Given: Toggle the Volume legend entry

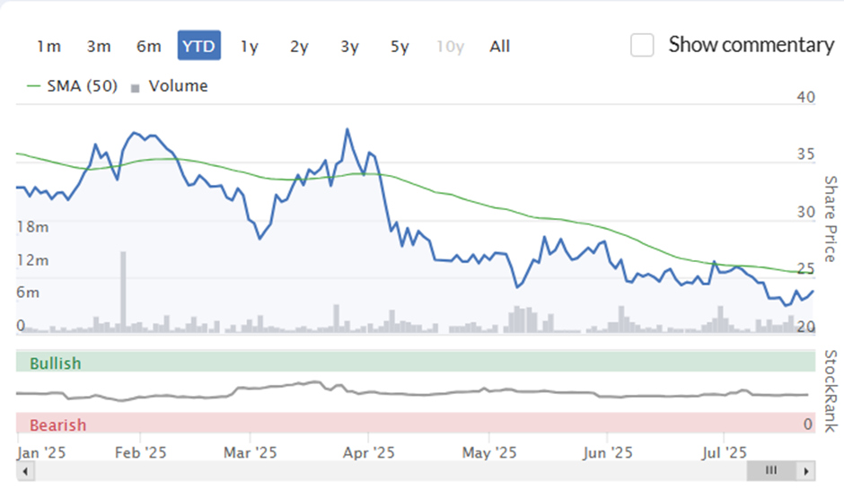Looking at the screenshot, I should (x=170, y=86).
